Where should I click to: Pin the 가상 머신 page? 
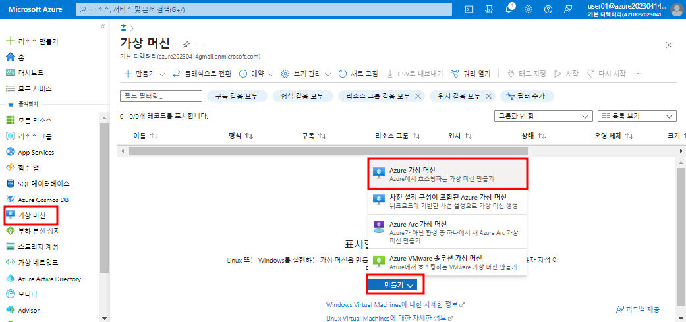tap(186, 45)
